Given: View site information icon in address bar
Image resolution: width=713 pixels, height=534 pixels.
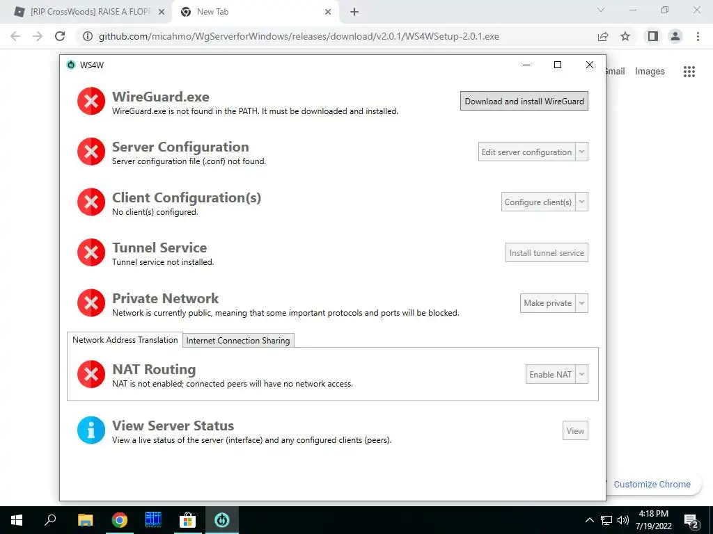Looking at the screenshot, I should (x=87, y=36).
